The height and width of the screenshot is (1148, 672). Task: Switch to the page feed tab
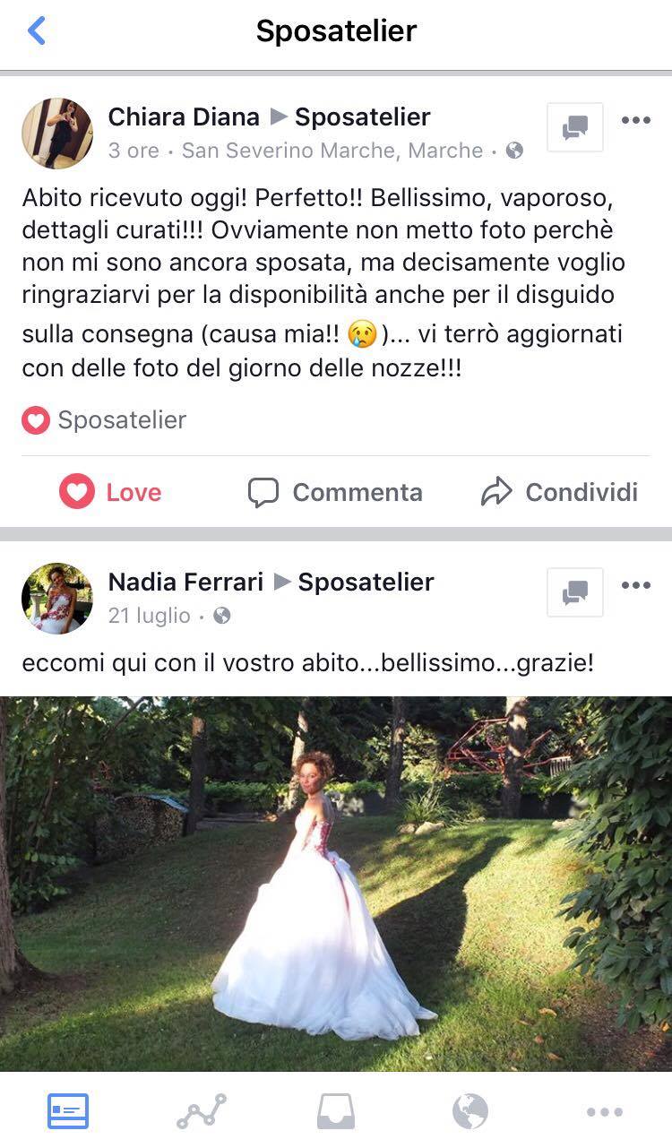(68, 1112)
